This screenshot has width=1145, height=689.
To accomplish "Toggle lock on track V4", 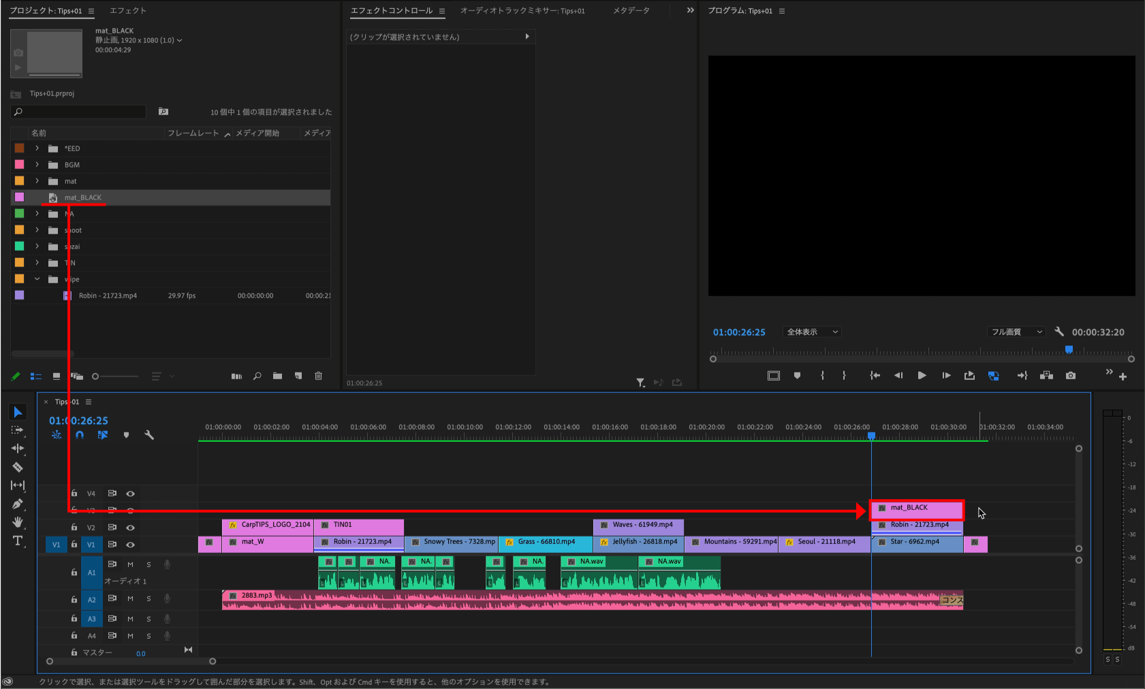I will 74,493.
